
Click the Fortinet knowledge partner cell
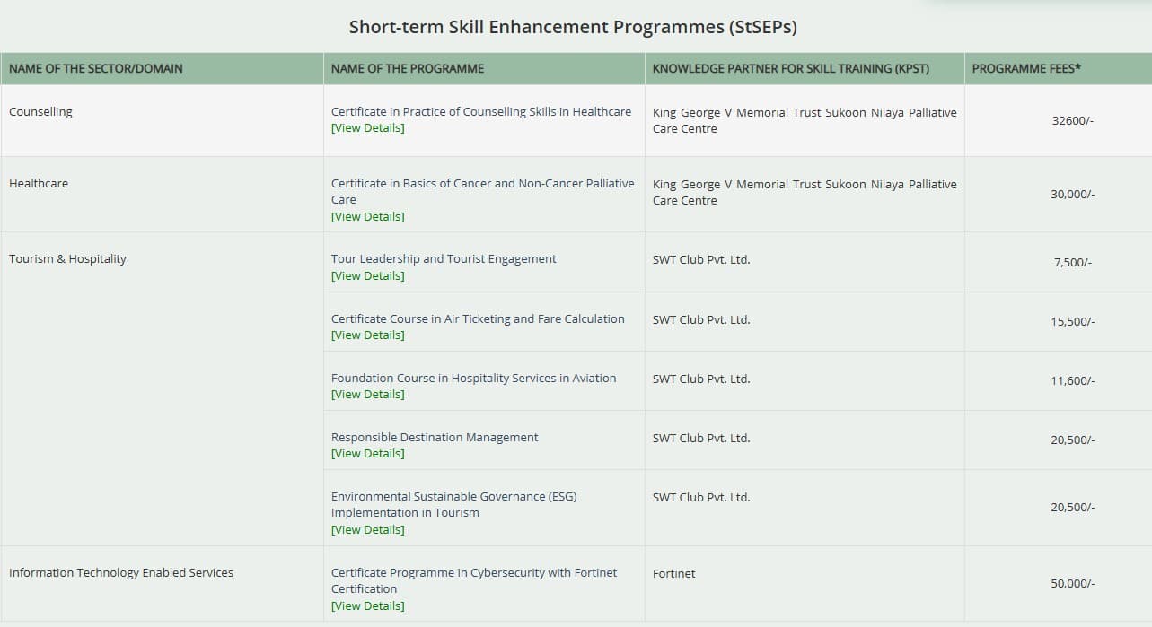(673, 574)
